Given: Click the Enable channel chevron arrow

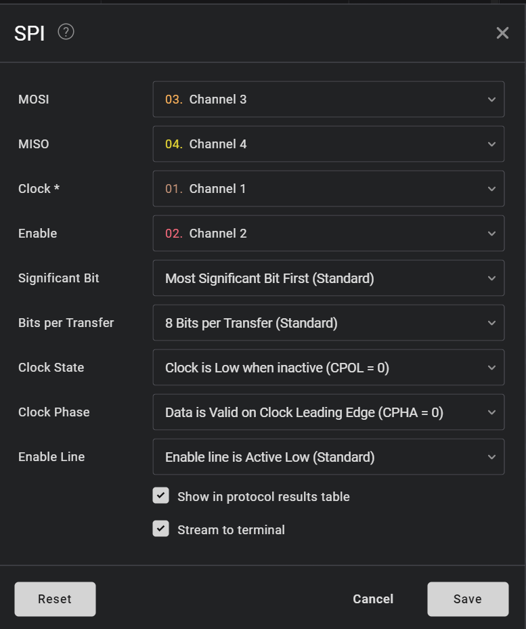Looking at the screenshot, I should pos(491,234).
